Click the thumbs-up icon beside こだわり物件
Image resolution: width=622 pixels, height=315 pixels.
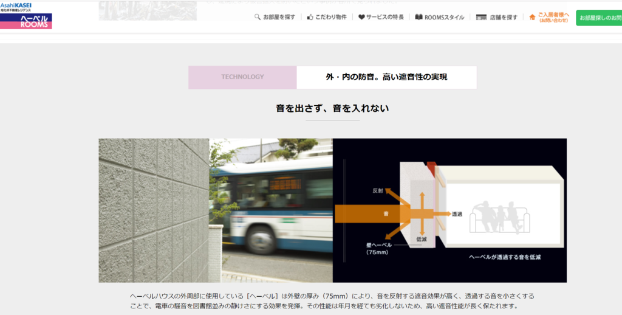310,17
